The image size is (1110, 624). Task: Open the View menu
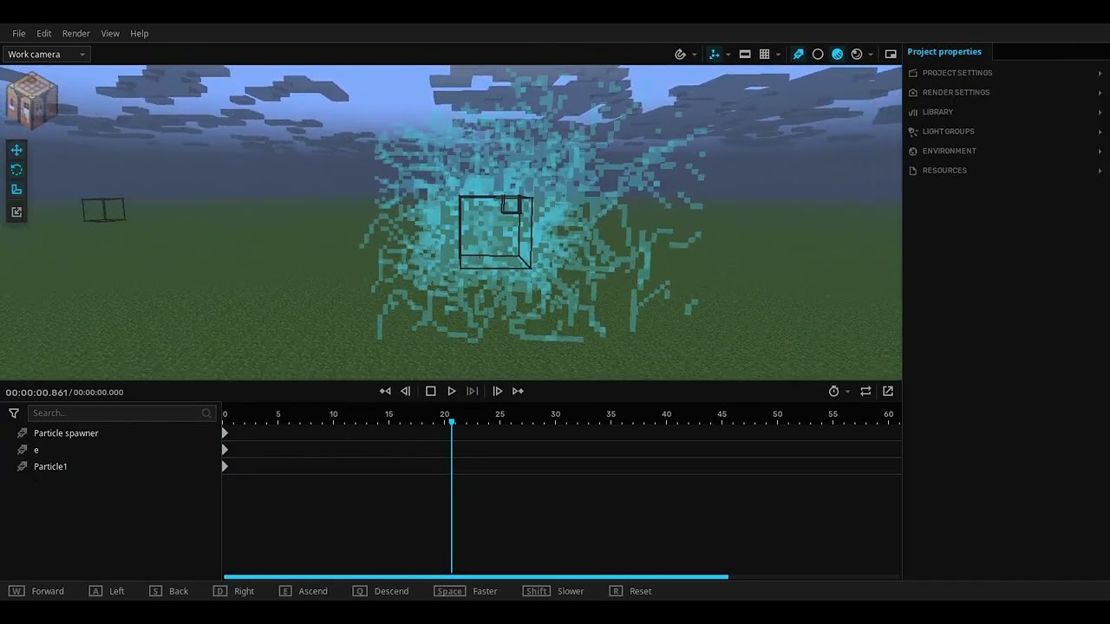pyautogui.click(x=110, y=33)
